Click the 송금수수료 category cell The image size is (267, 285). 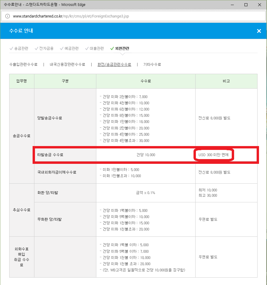pyautogui.click(x=22, y=136)
